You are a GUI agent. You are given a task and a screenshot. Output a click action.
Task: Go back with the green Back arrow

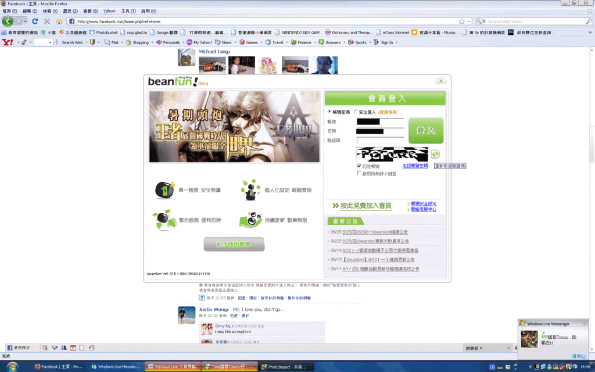click(x=8, y=22)
